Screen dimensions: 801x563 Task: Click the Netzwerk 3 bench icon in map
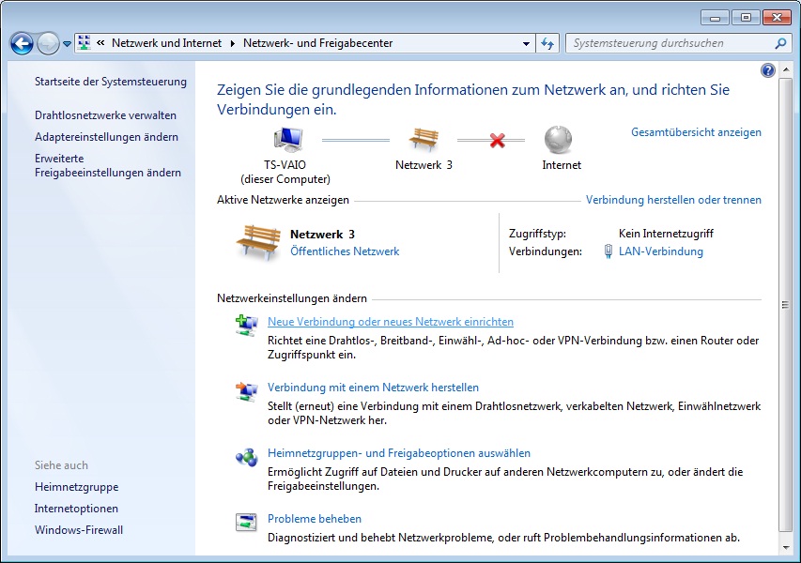pyautogui.click(x=424, y=140)
